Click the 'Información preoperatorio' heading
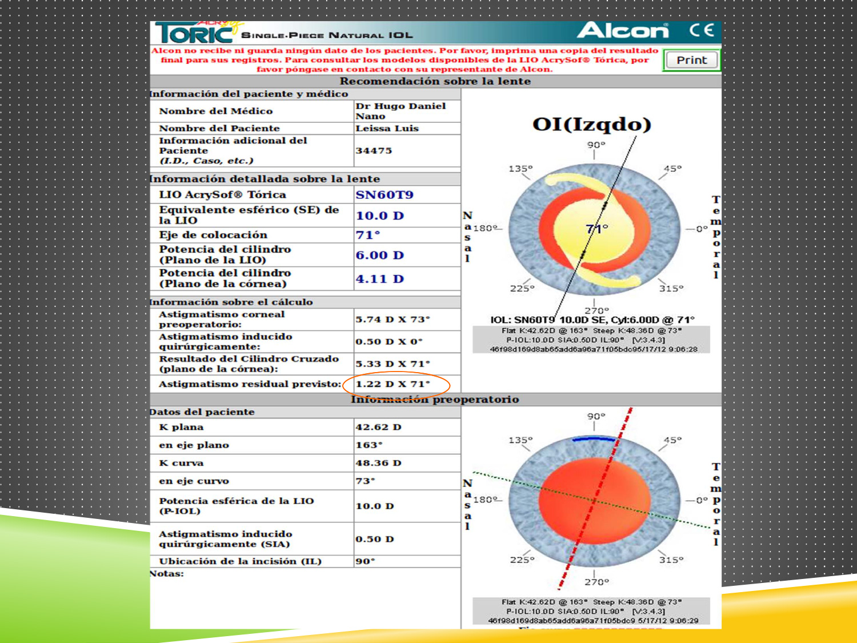The image size is (857, 643). (435, 400)
